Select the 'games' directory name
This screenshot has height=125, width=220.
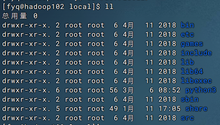point(192,44)
